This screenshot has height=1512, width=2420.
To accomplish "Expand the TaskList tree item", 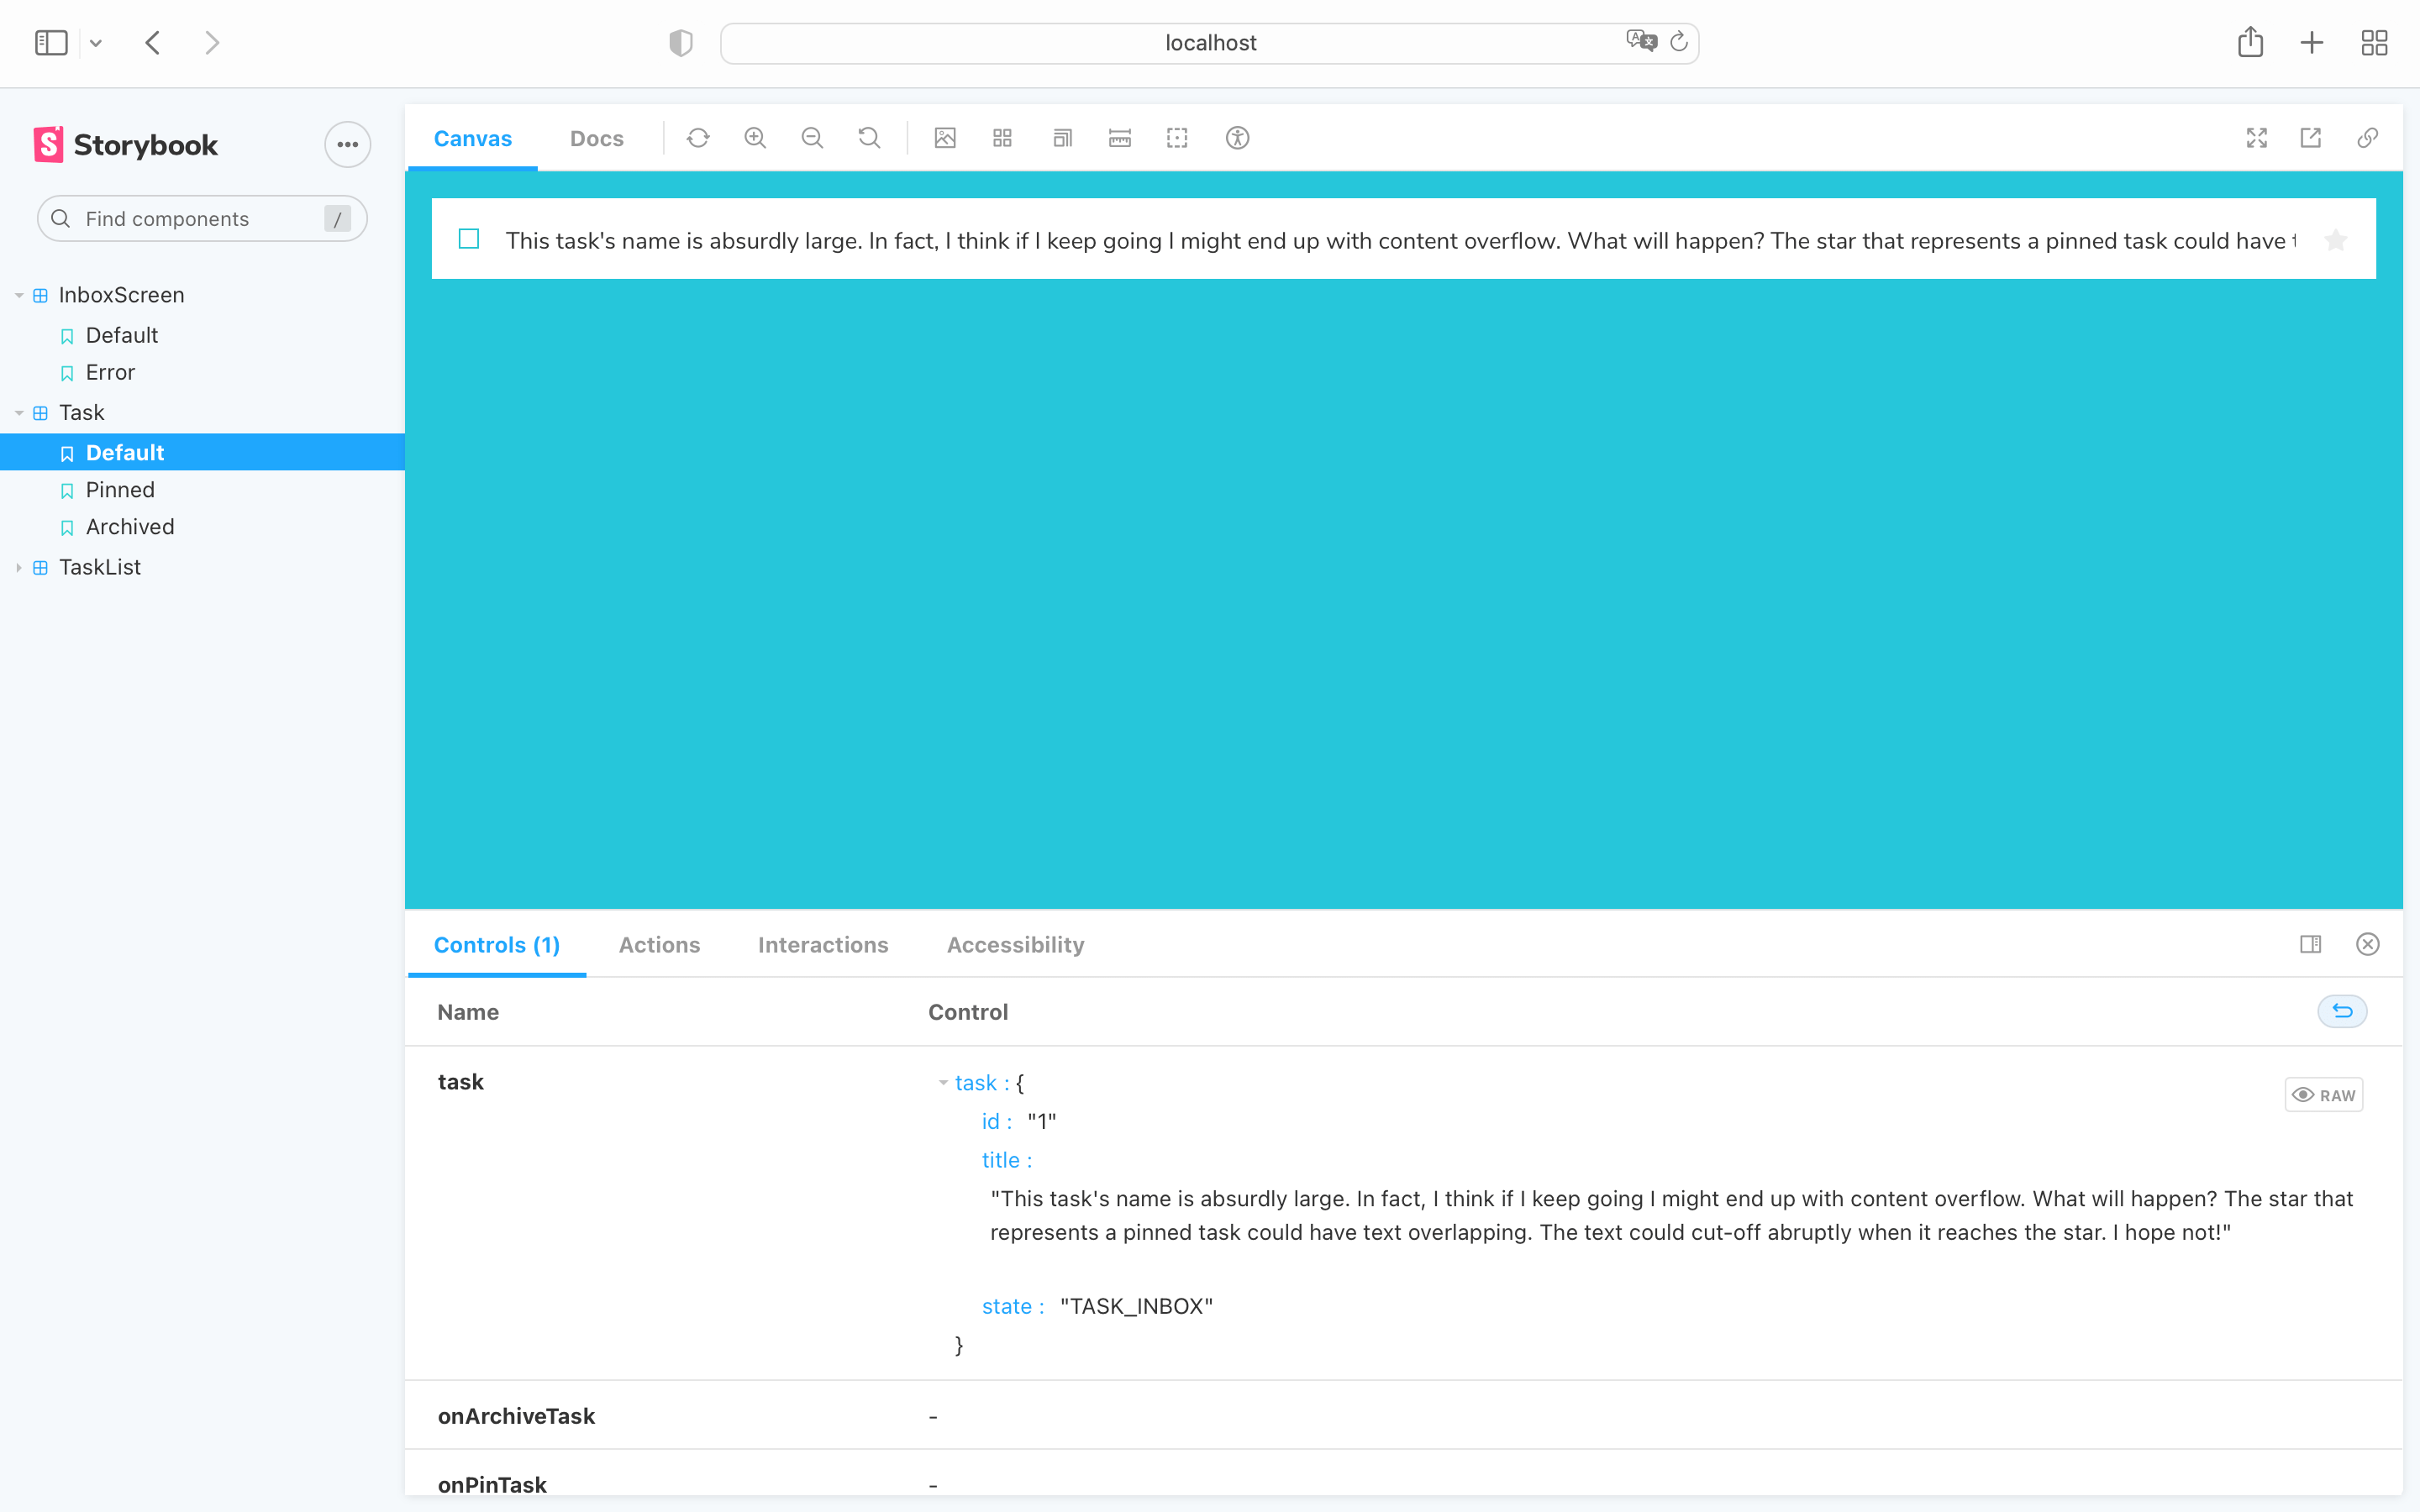I will [x=24, y=566].
